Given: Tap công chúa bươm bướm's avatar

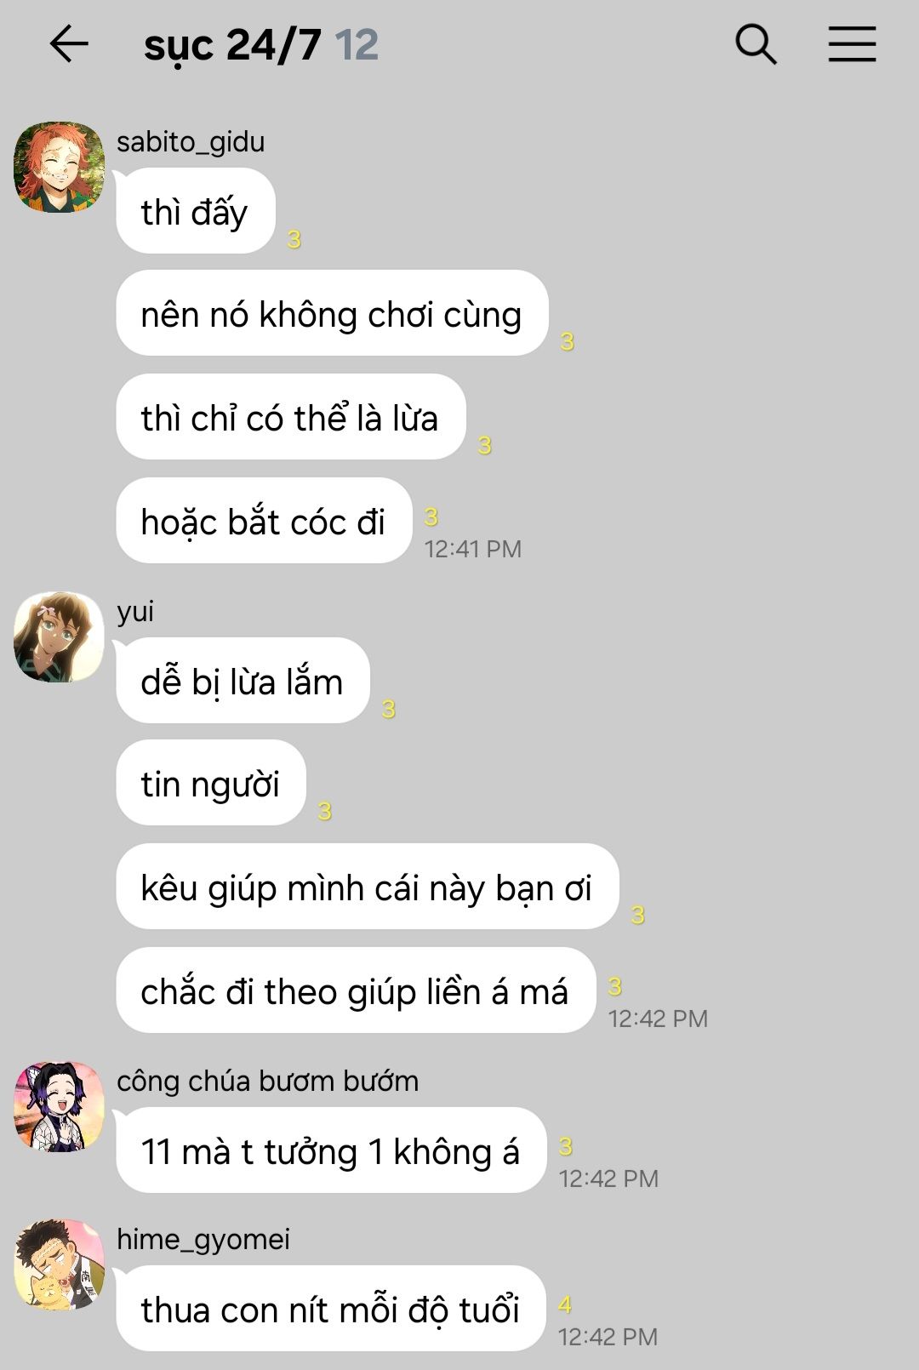Looking at the screenshot, I should click(60, 1106).
